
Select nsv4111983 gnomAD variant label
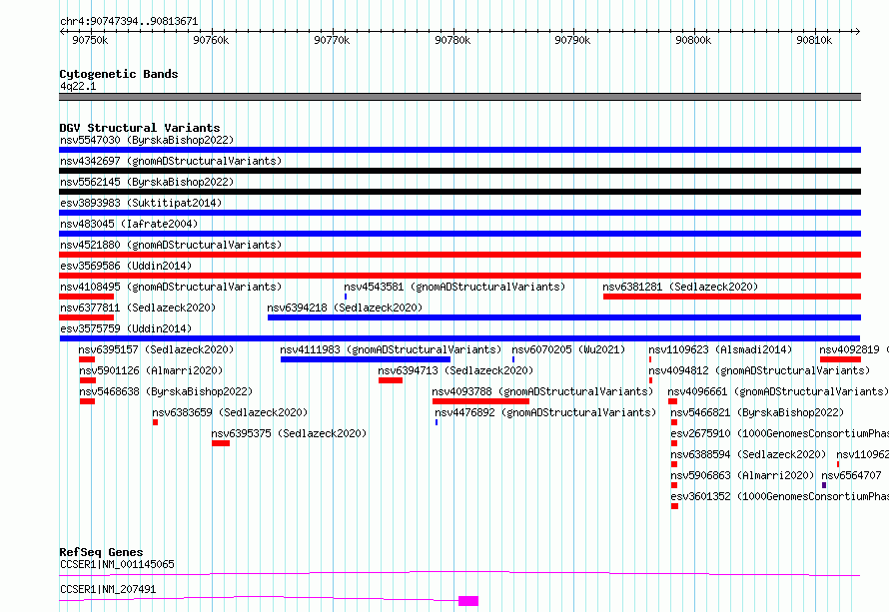(391, 349)
